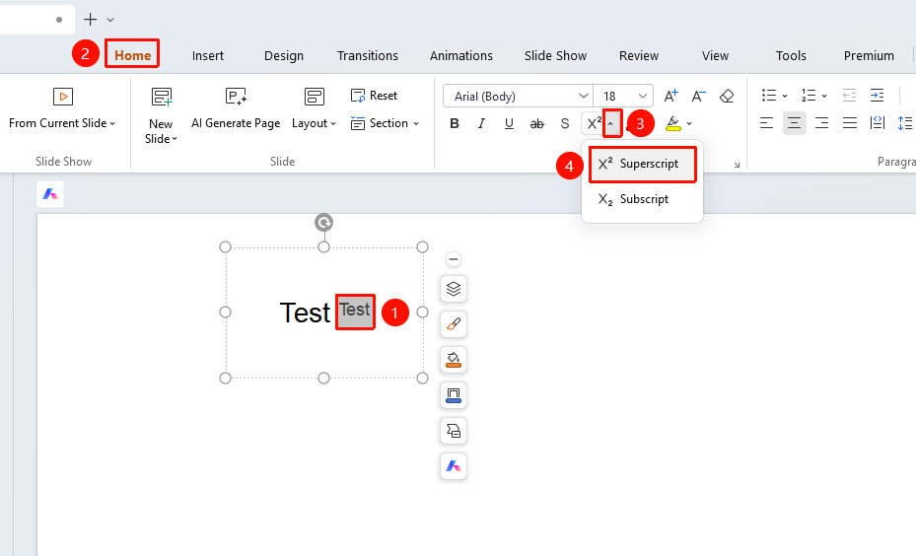916x556 pixels.
Task: Align text right
Action: 822,123
